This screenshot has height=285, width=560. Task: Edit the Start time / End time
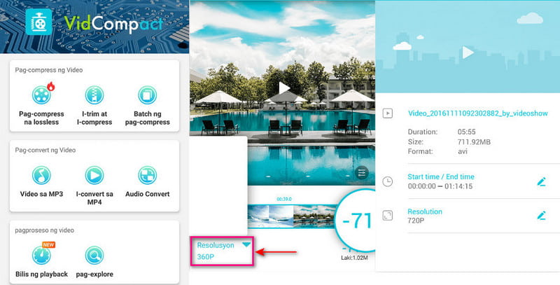pyautogui.click(x=540, y=181)
